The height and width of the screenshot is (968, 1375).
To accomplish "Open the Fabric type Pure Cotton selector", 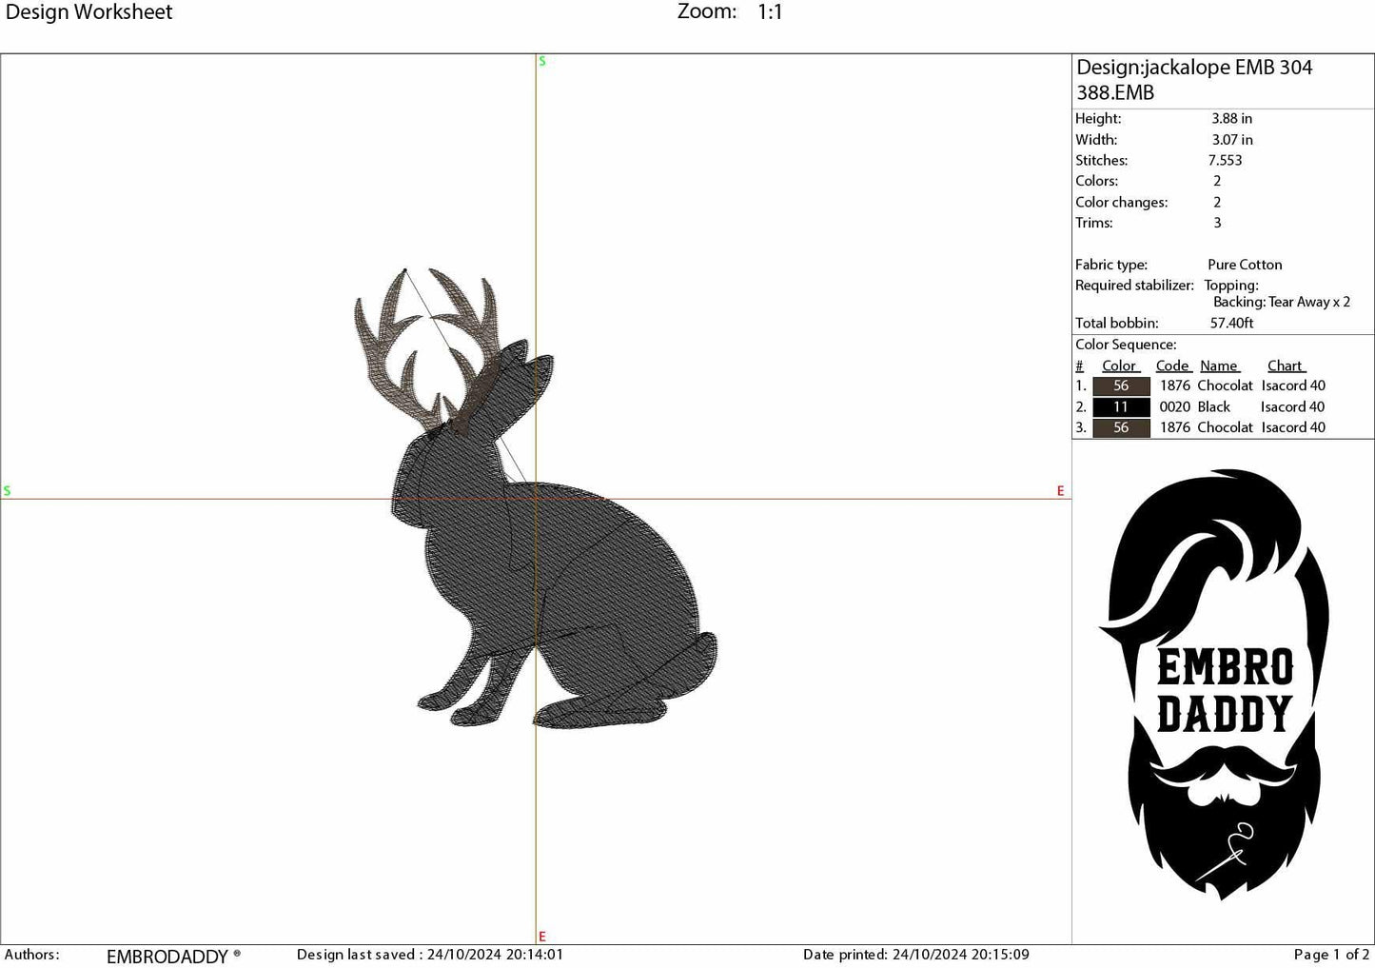I will click(x=1244, y=265).
